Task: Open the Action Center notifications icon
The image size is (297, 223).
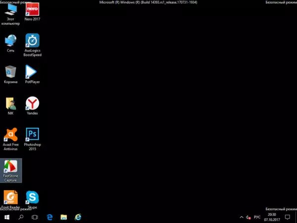Action: (287, 217)
